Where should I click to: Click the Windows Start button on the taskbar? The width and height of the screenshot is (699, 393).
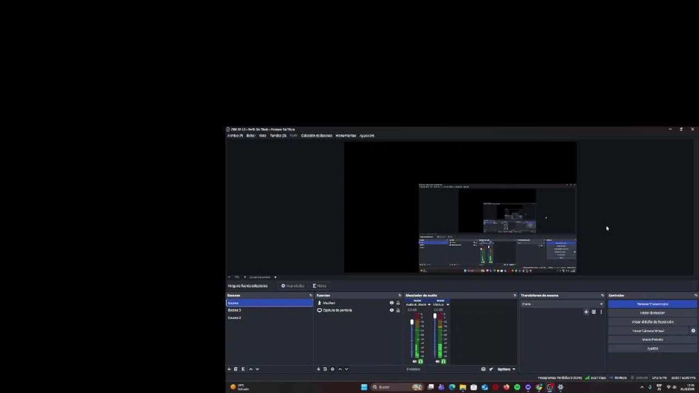tap(364, 387)
